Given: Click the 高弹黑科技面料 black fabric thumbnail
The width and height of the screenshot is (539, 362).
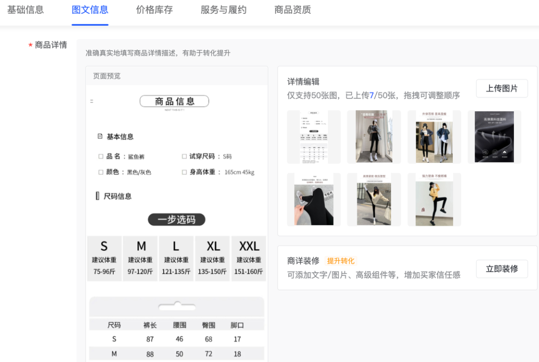Looking at the screenshot, I should 494,137.
